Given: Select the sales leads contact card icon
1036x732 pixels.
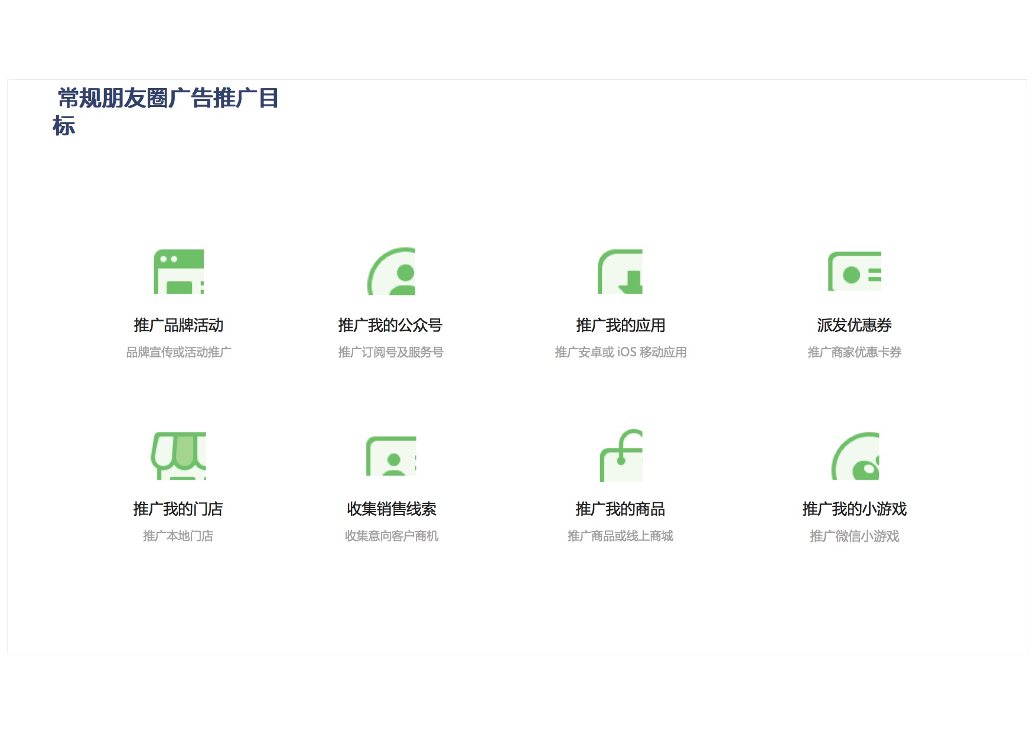Looking at the screenshot, I should [x=391, y=456].
